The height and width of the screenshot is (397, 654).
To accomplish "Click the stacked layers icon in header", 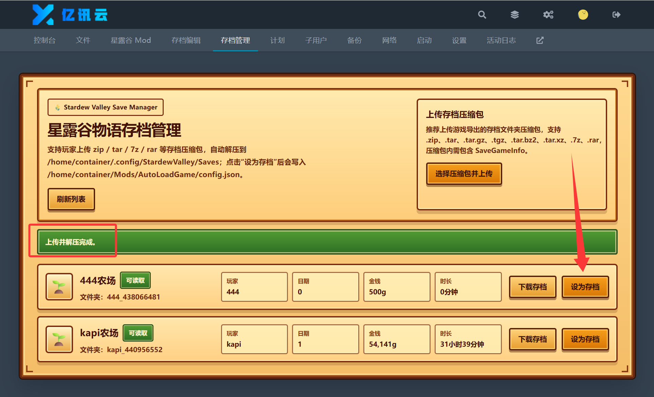I will pos(515,15).
